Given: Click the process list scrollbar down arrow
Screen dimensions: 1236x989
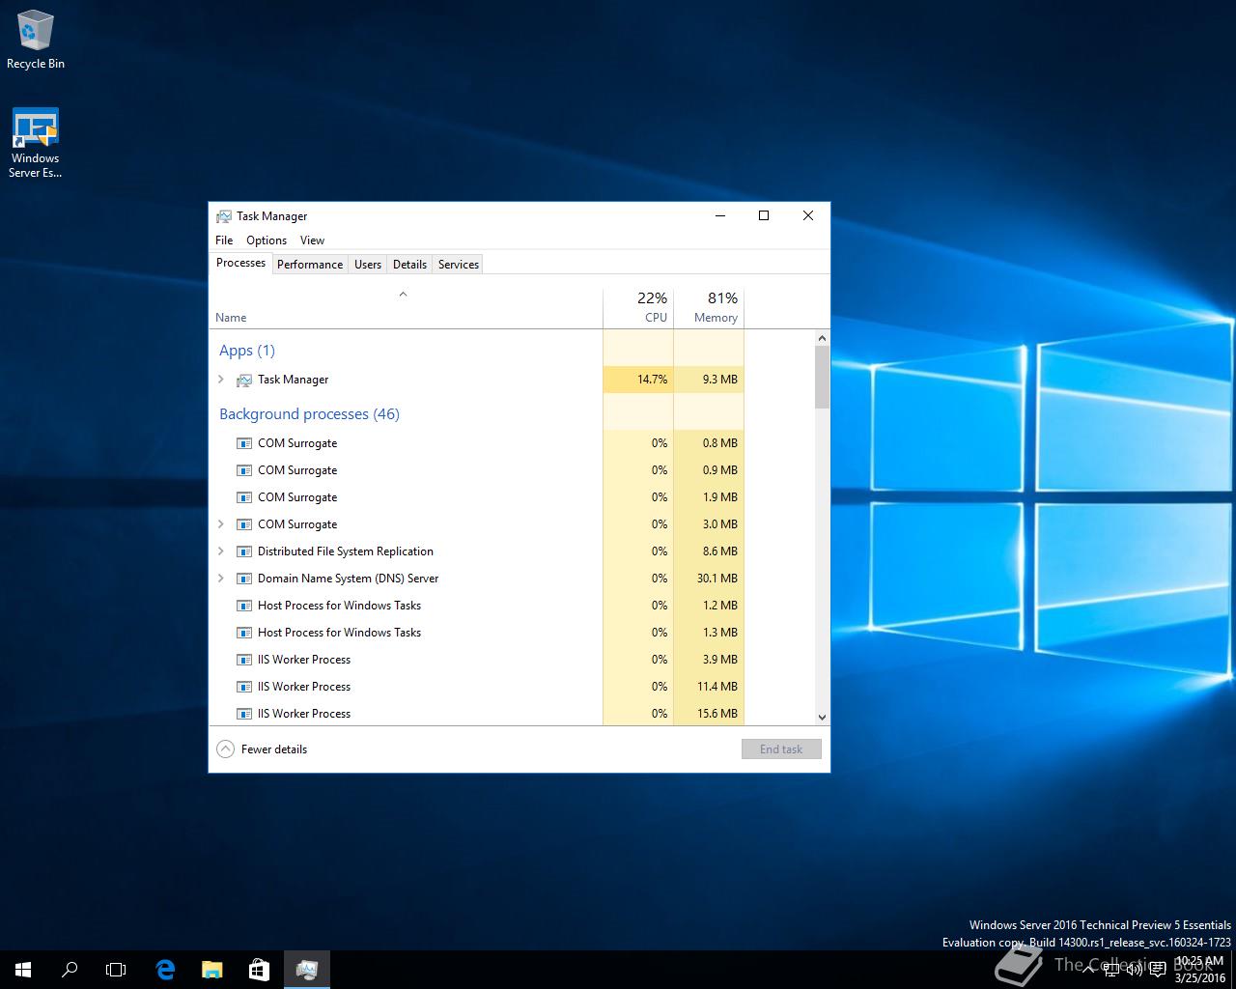Looking at the screenshot, I should point(822,717).
